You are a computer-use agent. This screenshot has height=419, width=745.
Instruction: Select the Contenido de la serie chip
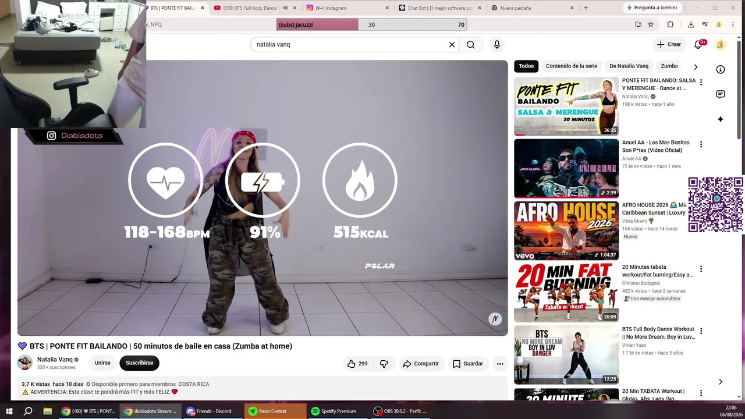tap(572, 66)
